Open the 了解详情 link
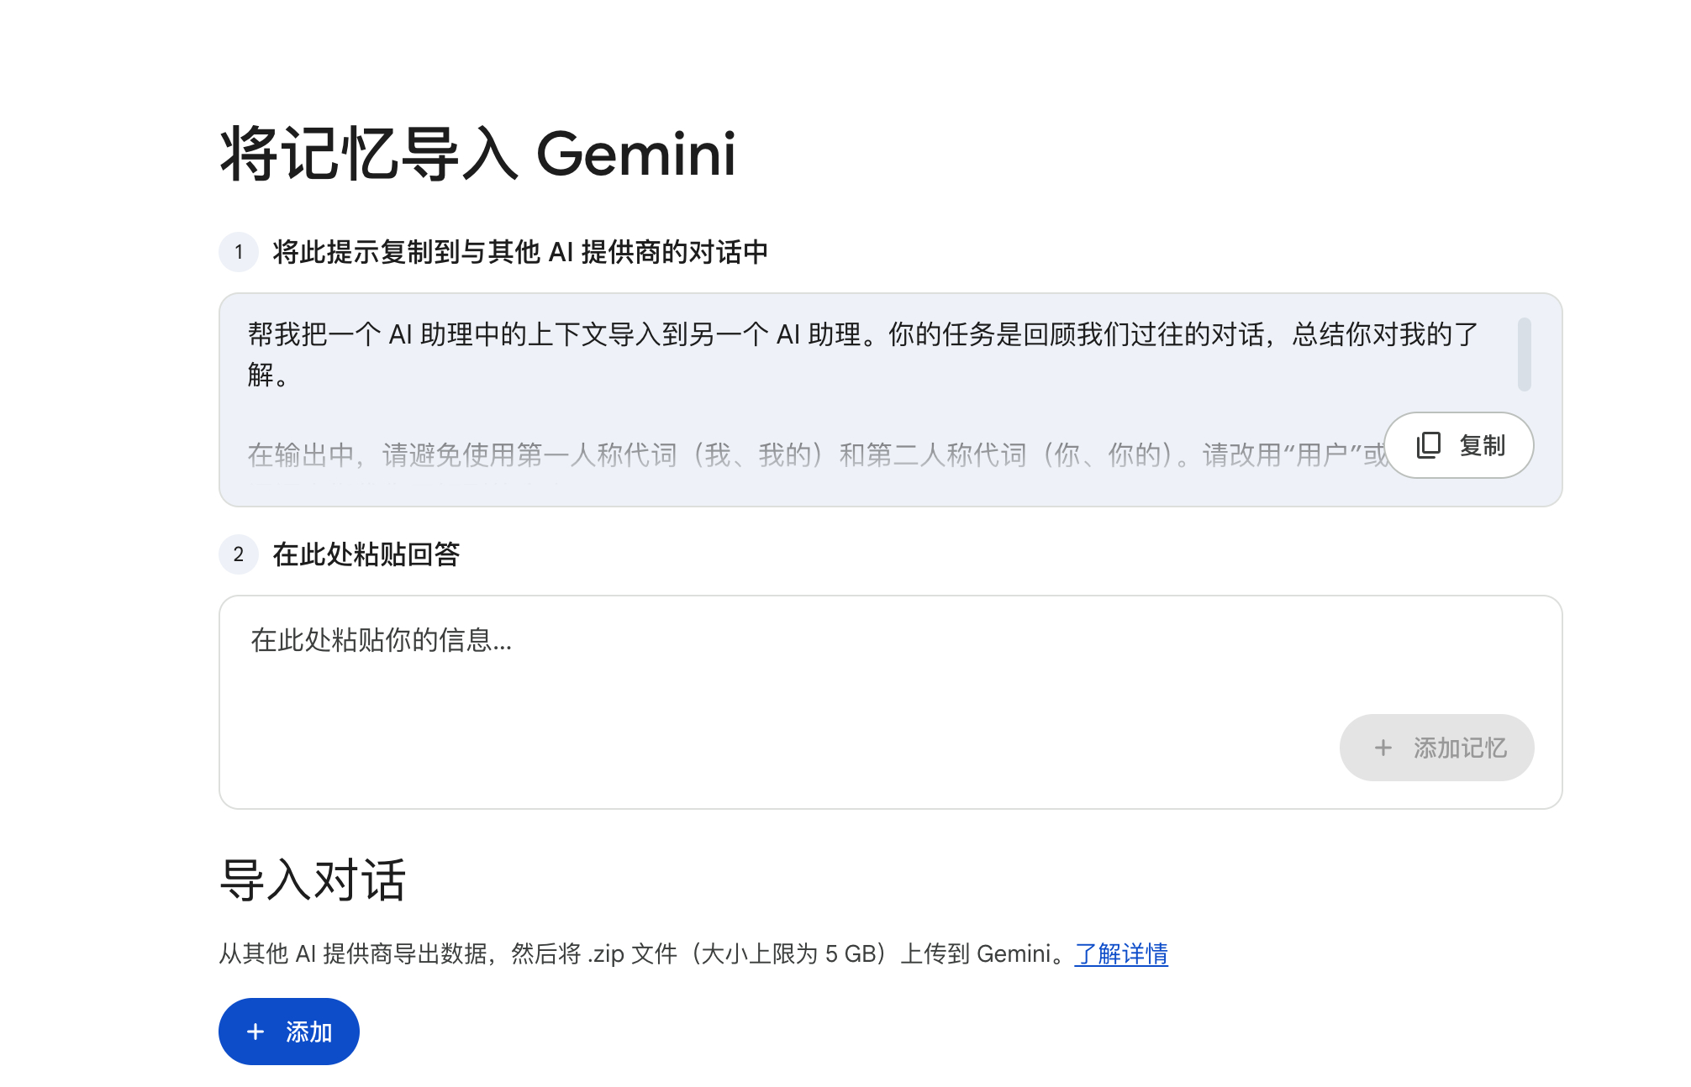Image resolution: width=1691 pixels, height=1087 pixels. point(1121,954)
